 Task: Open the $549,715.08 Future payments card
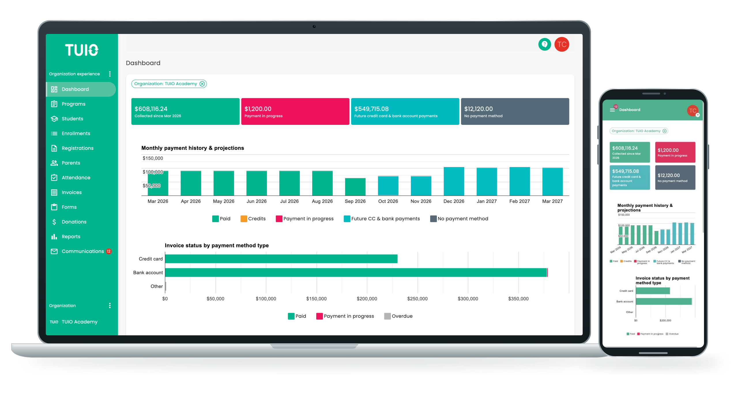pyautogui.click(x=405, y=111)
